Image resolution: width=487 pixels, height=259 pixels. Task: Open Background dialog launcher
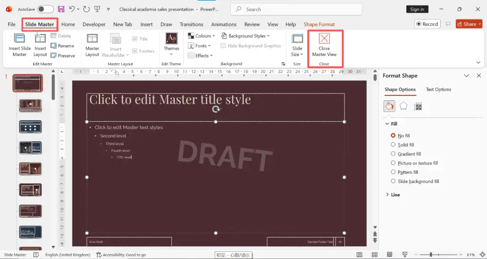[283, 64]
